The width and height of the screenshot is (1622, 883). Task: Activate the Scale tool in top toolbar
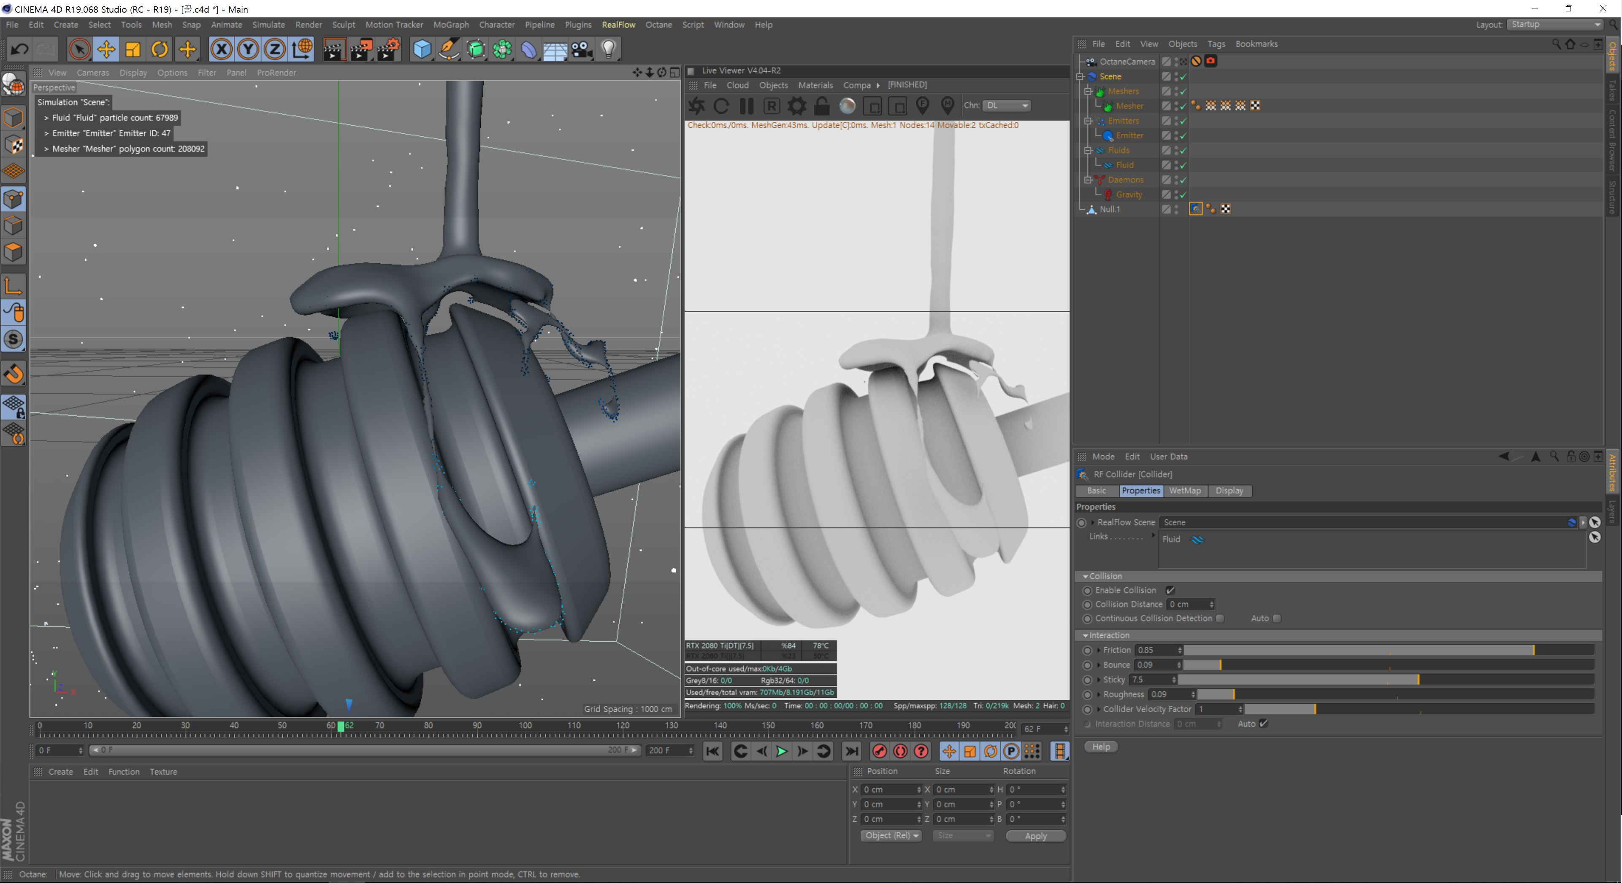tap(133, 49)
